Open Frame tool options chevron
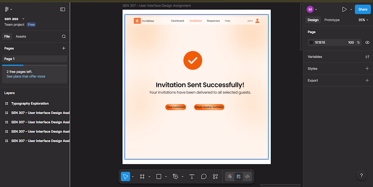The width and height of the screenshot is (373, 187). tap(150, 177)
